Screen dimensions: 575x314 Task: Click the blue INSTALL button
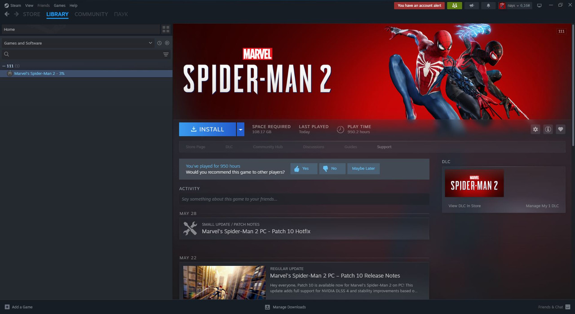[x=208, y=129]
